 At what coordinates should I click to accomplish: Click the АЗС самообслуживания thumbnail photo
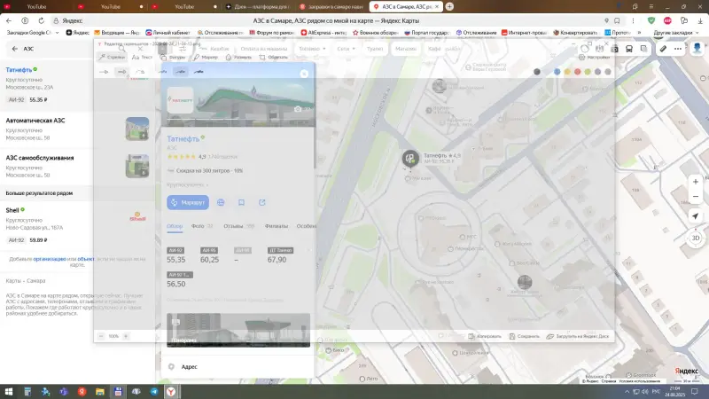pyautogui.click(x=137, y=166)
